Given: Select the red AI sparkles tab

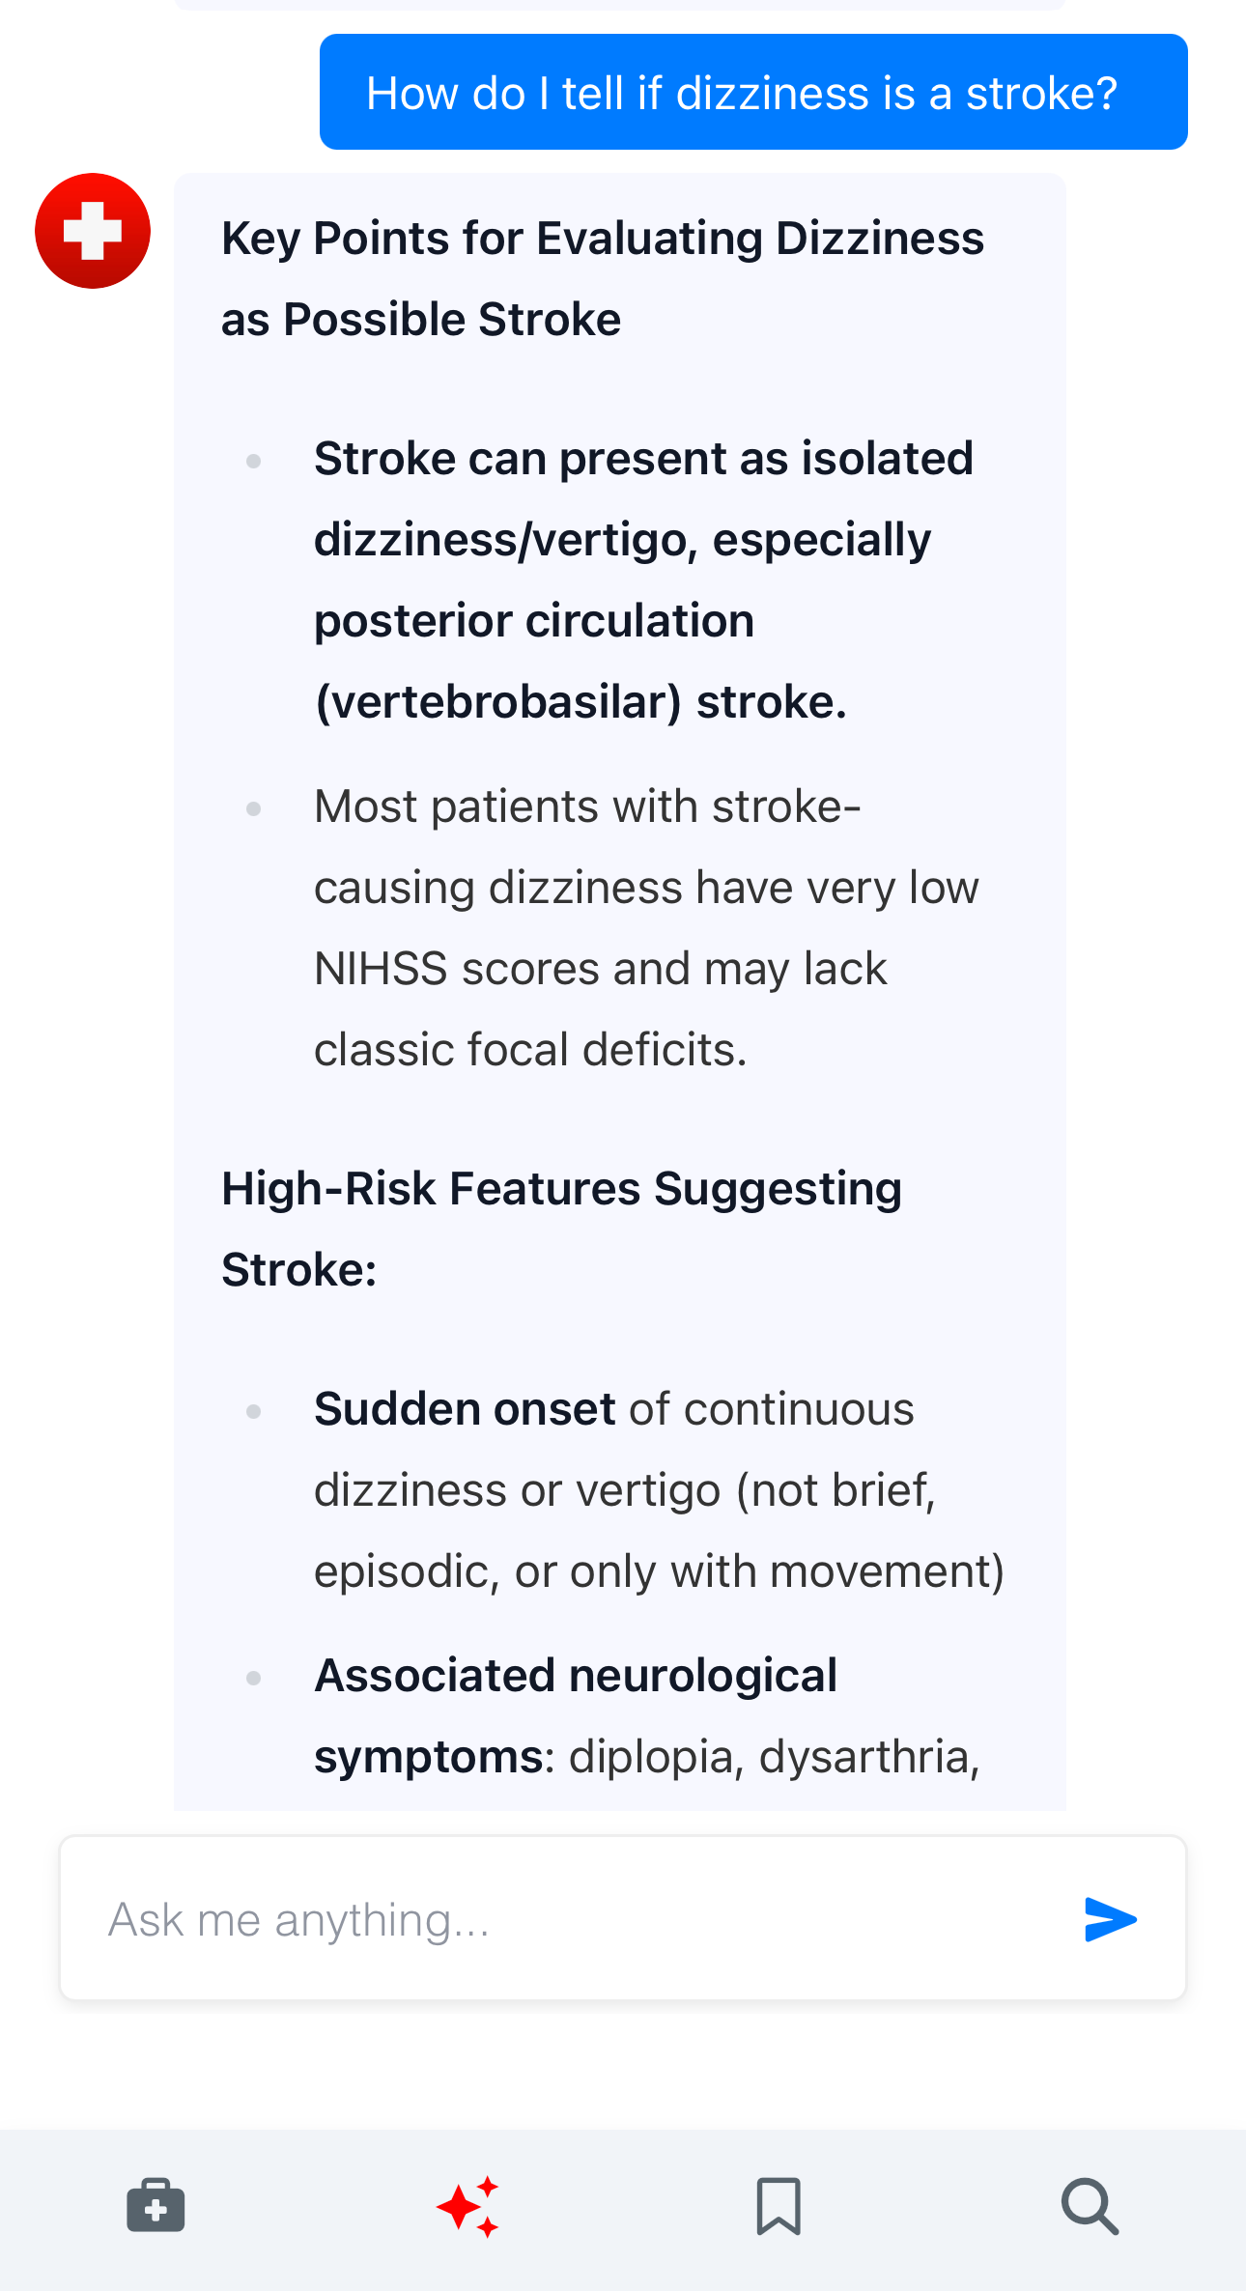Looking at the screenshot, I should click(x=468, y=2206).
